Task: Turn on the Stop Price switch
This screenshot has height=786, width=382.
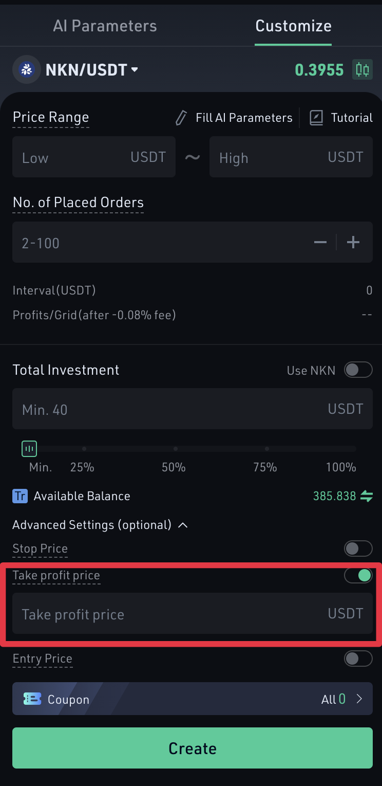Action: [358, 549]
